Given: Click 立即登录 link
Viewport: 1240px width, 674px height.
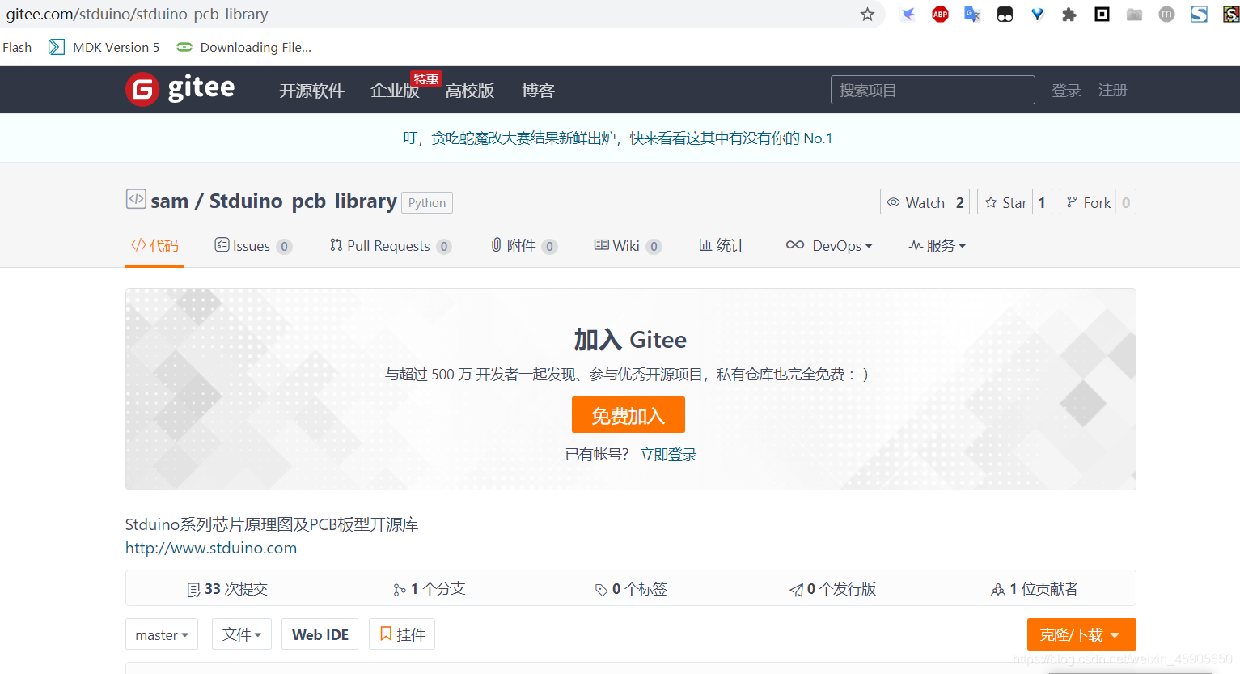Looking at the screenshot, I should pos(668,455).
